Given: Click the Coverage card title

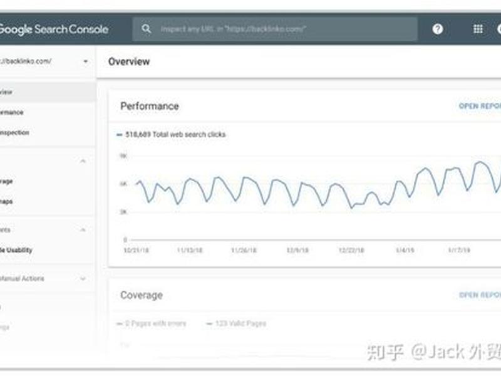Looking at the screenshot, I should coord(142,295).
